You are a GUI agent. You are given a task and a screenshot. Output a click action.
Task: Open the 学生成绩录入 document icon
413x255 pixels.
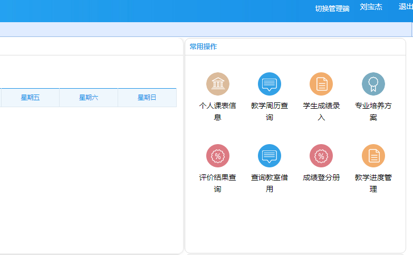click(x=321, y=84)
